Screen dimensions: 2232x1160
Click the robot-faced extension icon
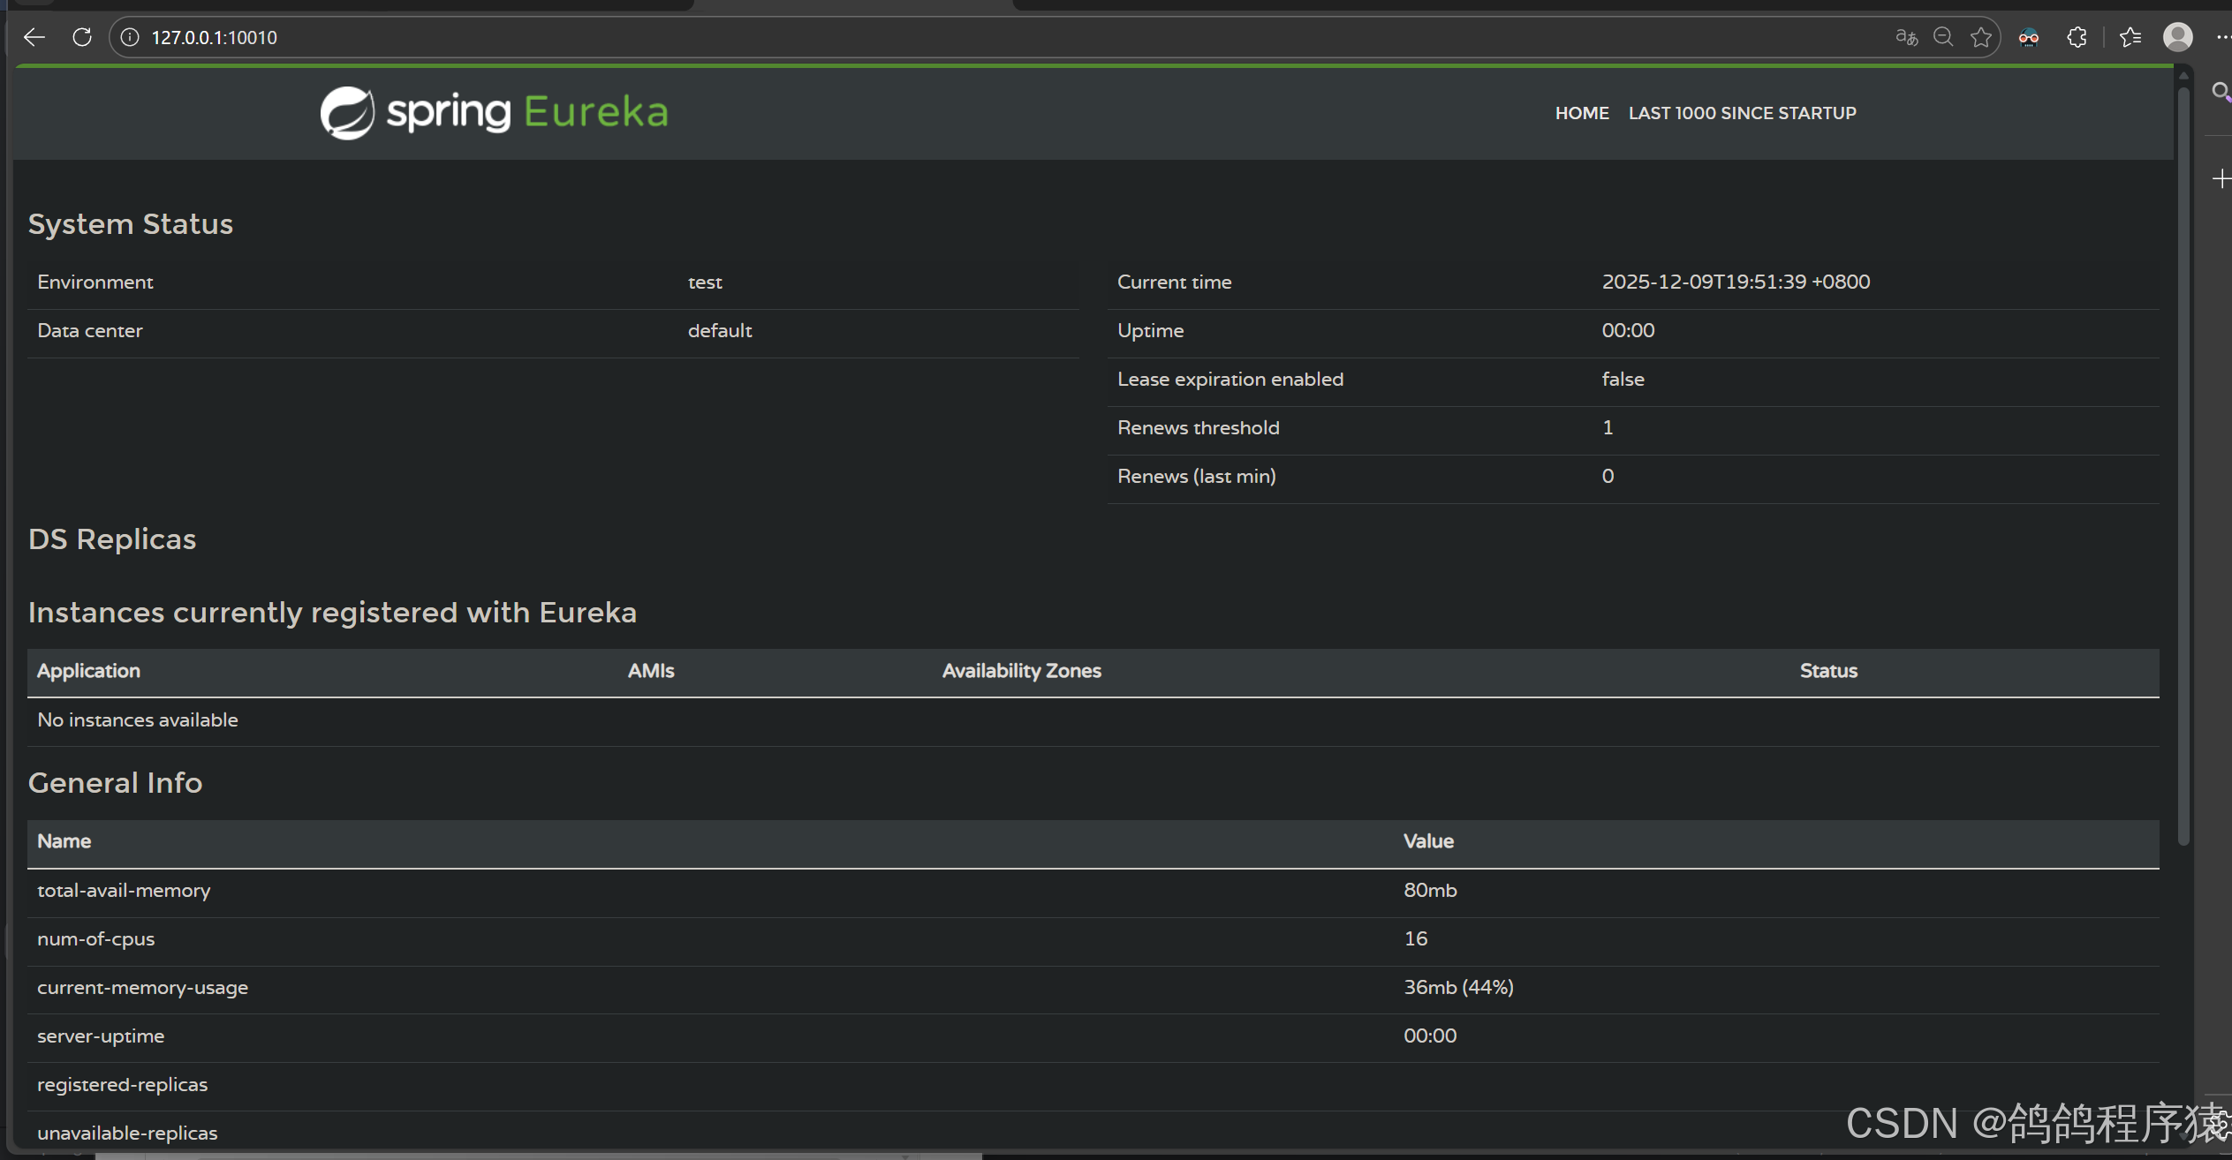coord(2029,37)
